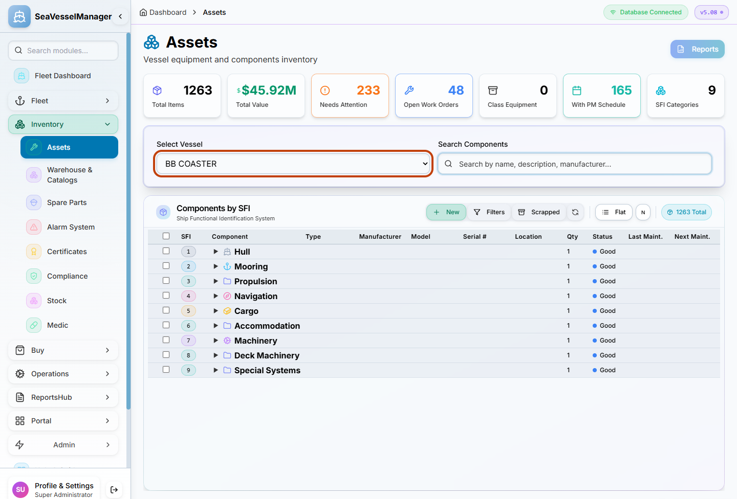Screen dimensions: 737x499
Task: Open the Assets menu item
Action: 69,147
